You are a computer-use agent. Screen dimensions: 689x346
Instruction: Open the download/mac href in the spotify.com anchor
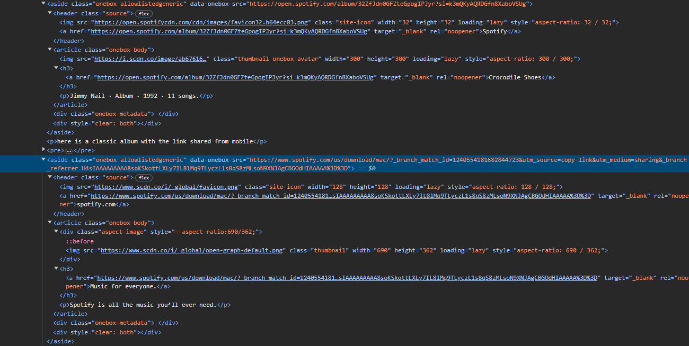(x=341, y=196)
